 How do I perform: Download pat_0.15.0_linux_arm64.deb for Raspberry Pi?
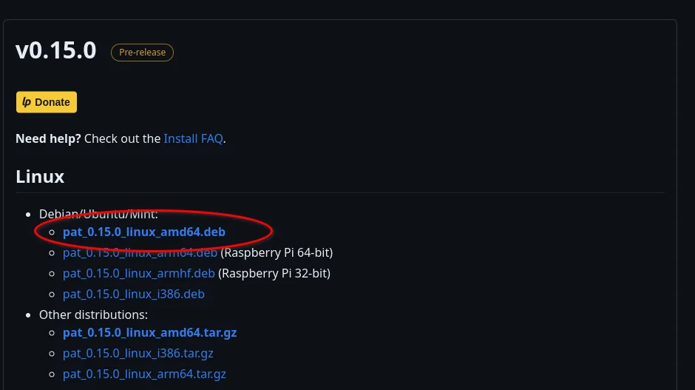pyautogui.click(x=140, y=252)
